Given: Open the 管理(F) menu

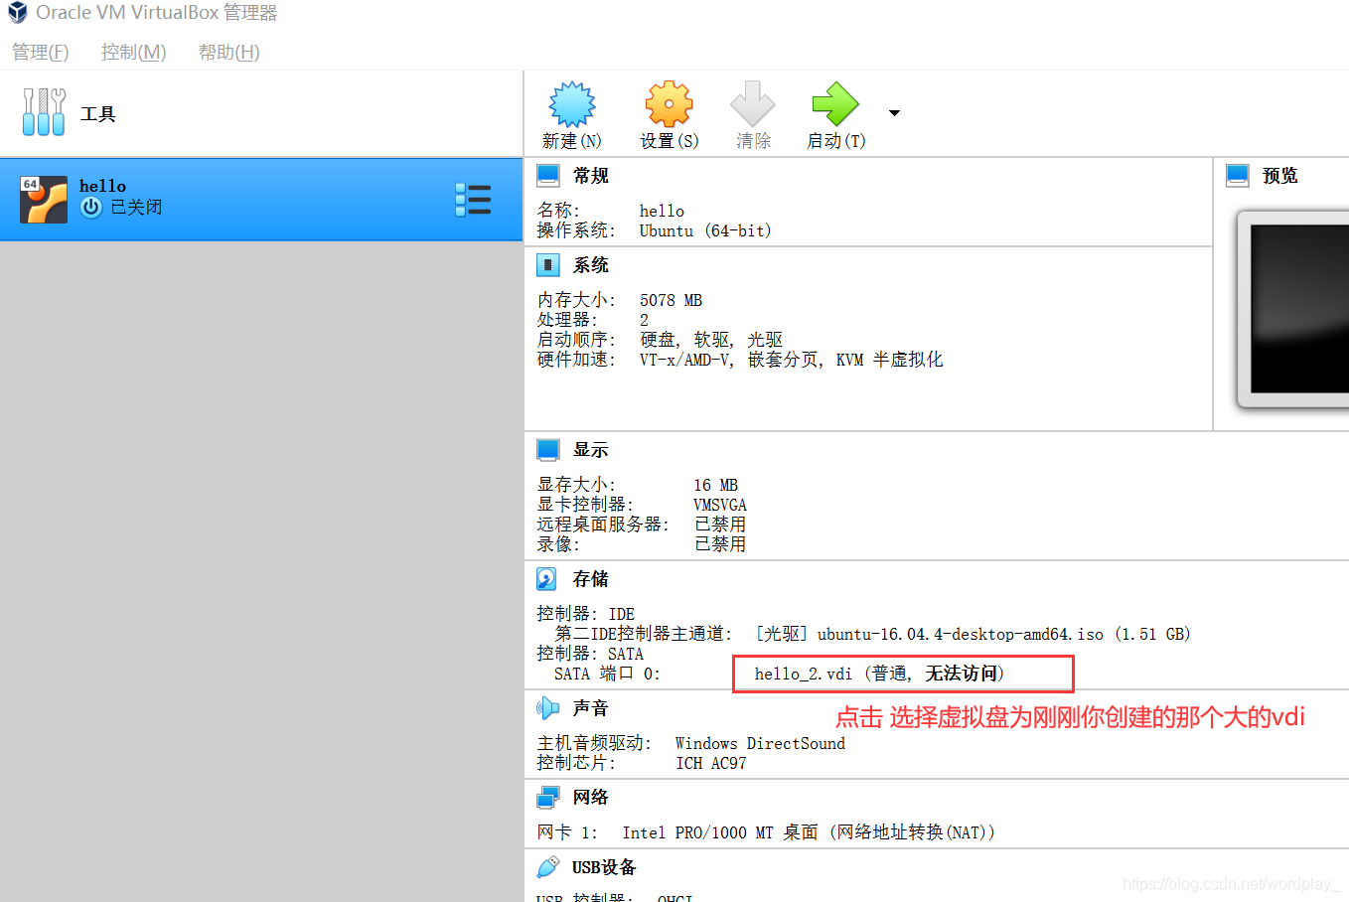Looking at the screenshot, I should coord(41,52).
